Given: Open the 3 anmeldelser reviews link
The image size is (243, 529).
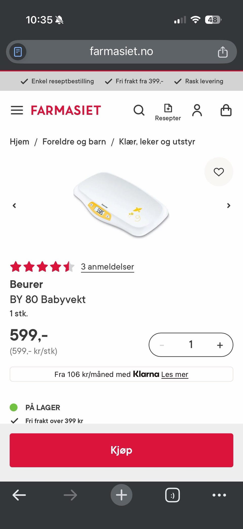Looking at the screenshot, I should click(107, 267).
